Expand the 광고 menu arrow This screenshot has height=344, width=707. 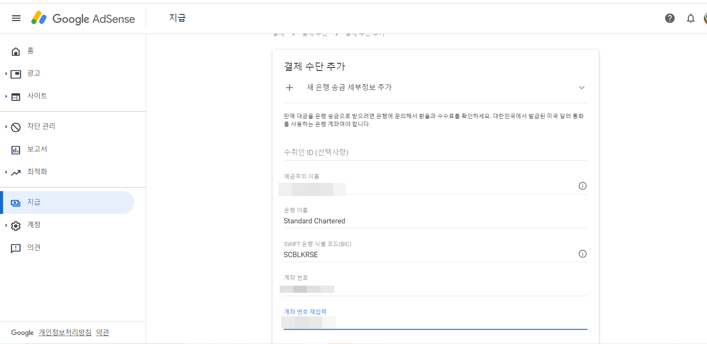coord(6,74)
